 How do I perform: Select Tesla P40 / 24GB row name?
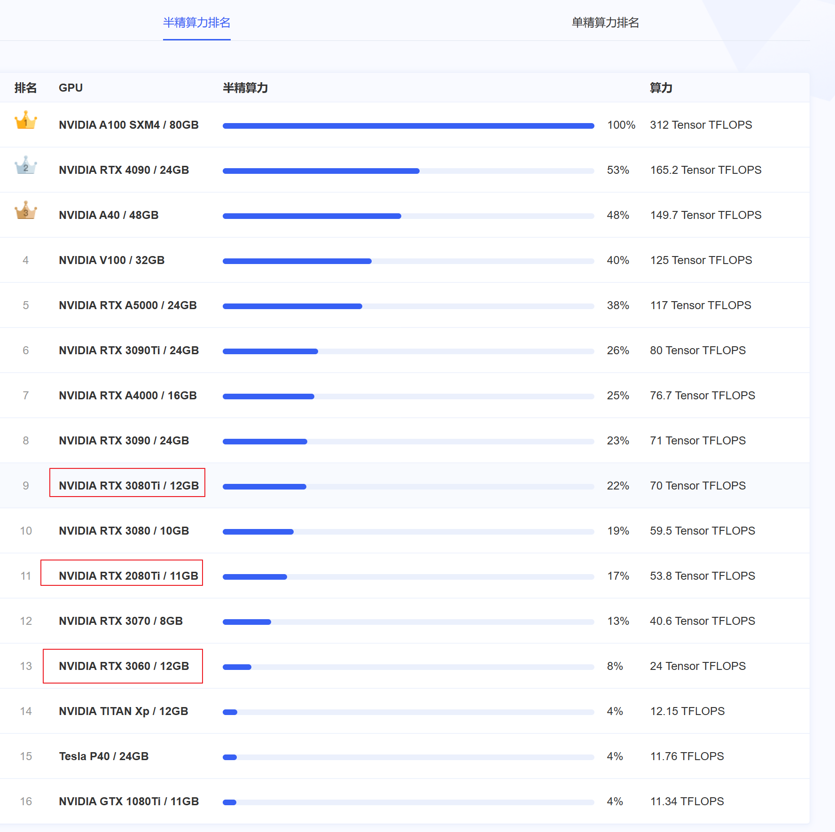pos(104,756)
